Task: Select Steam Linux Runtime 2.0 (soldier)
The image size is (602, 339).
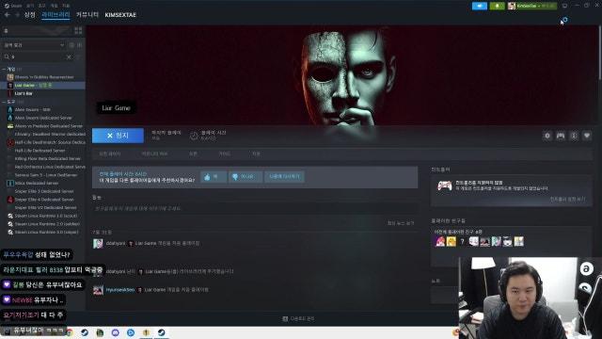Action: pyautogui.click(x=43, y=224)
